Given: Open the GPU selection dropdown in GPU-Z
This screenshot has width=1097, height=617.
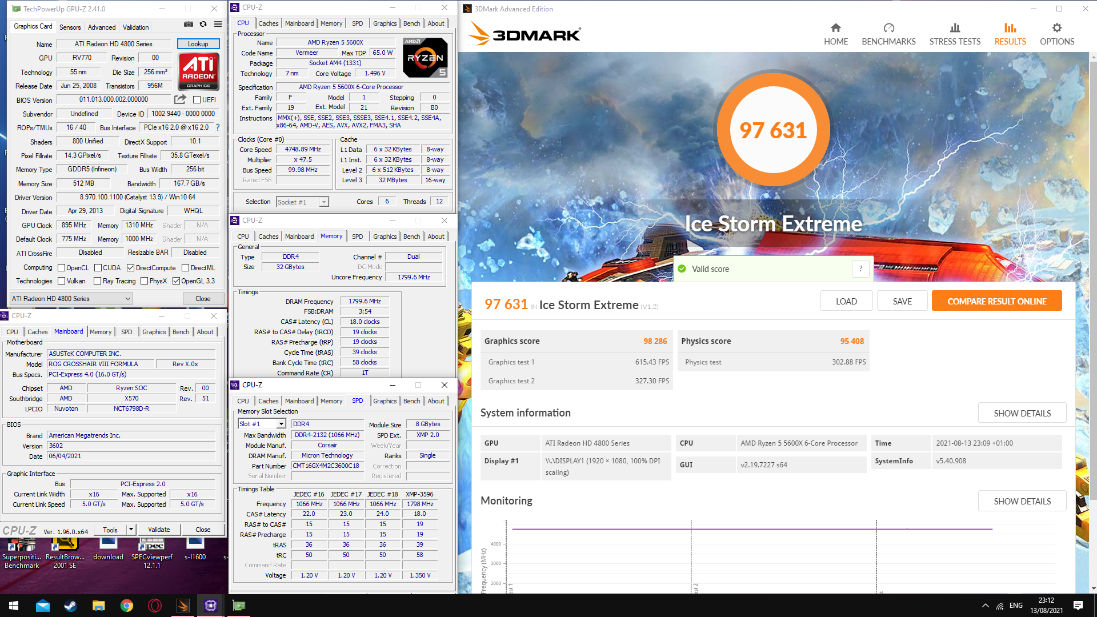Looking at the screenshot, I should pyautogui.click(x=71, y=298).
